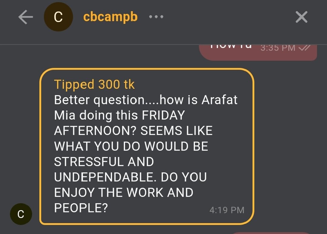Click the 3:35 PM timestamp
The height and width of the screenshot is (234, 327).
(x=278, y=48)
